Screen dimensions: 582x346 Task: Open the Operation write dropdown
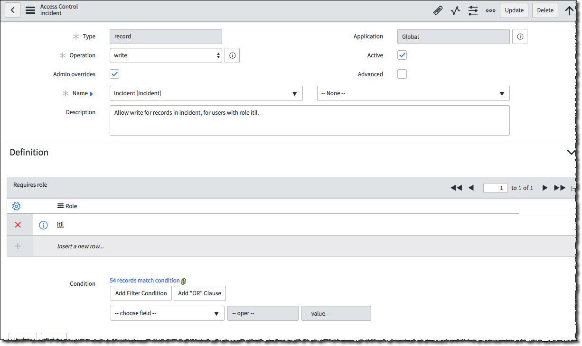(x=166, y=55)
